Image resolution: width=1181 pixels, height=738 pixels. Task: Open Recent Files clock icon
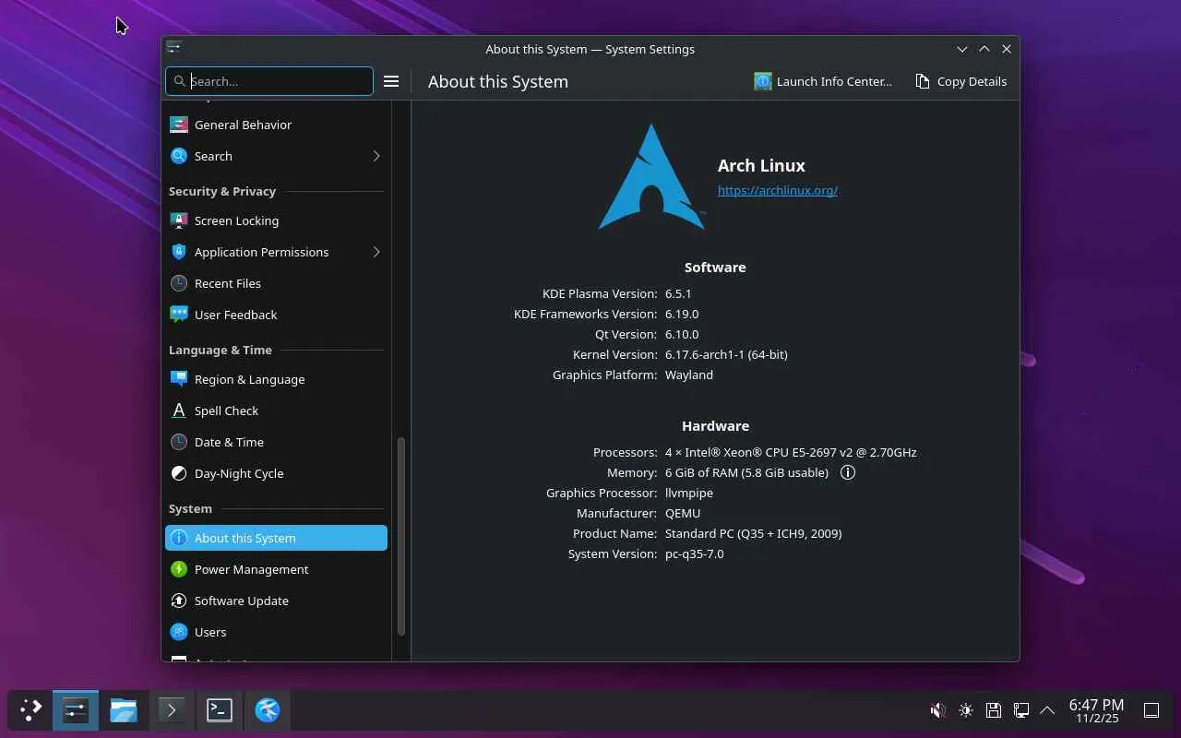(x=179, y=283)
